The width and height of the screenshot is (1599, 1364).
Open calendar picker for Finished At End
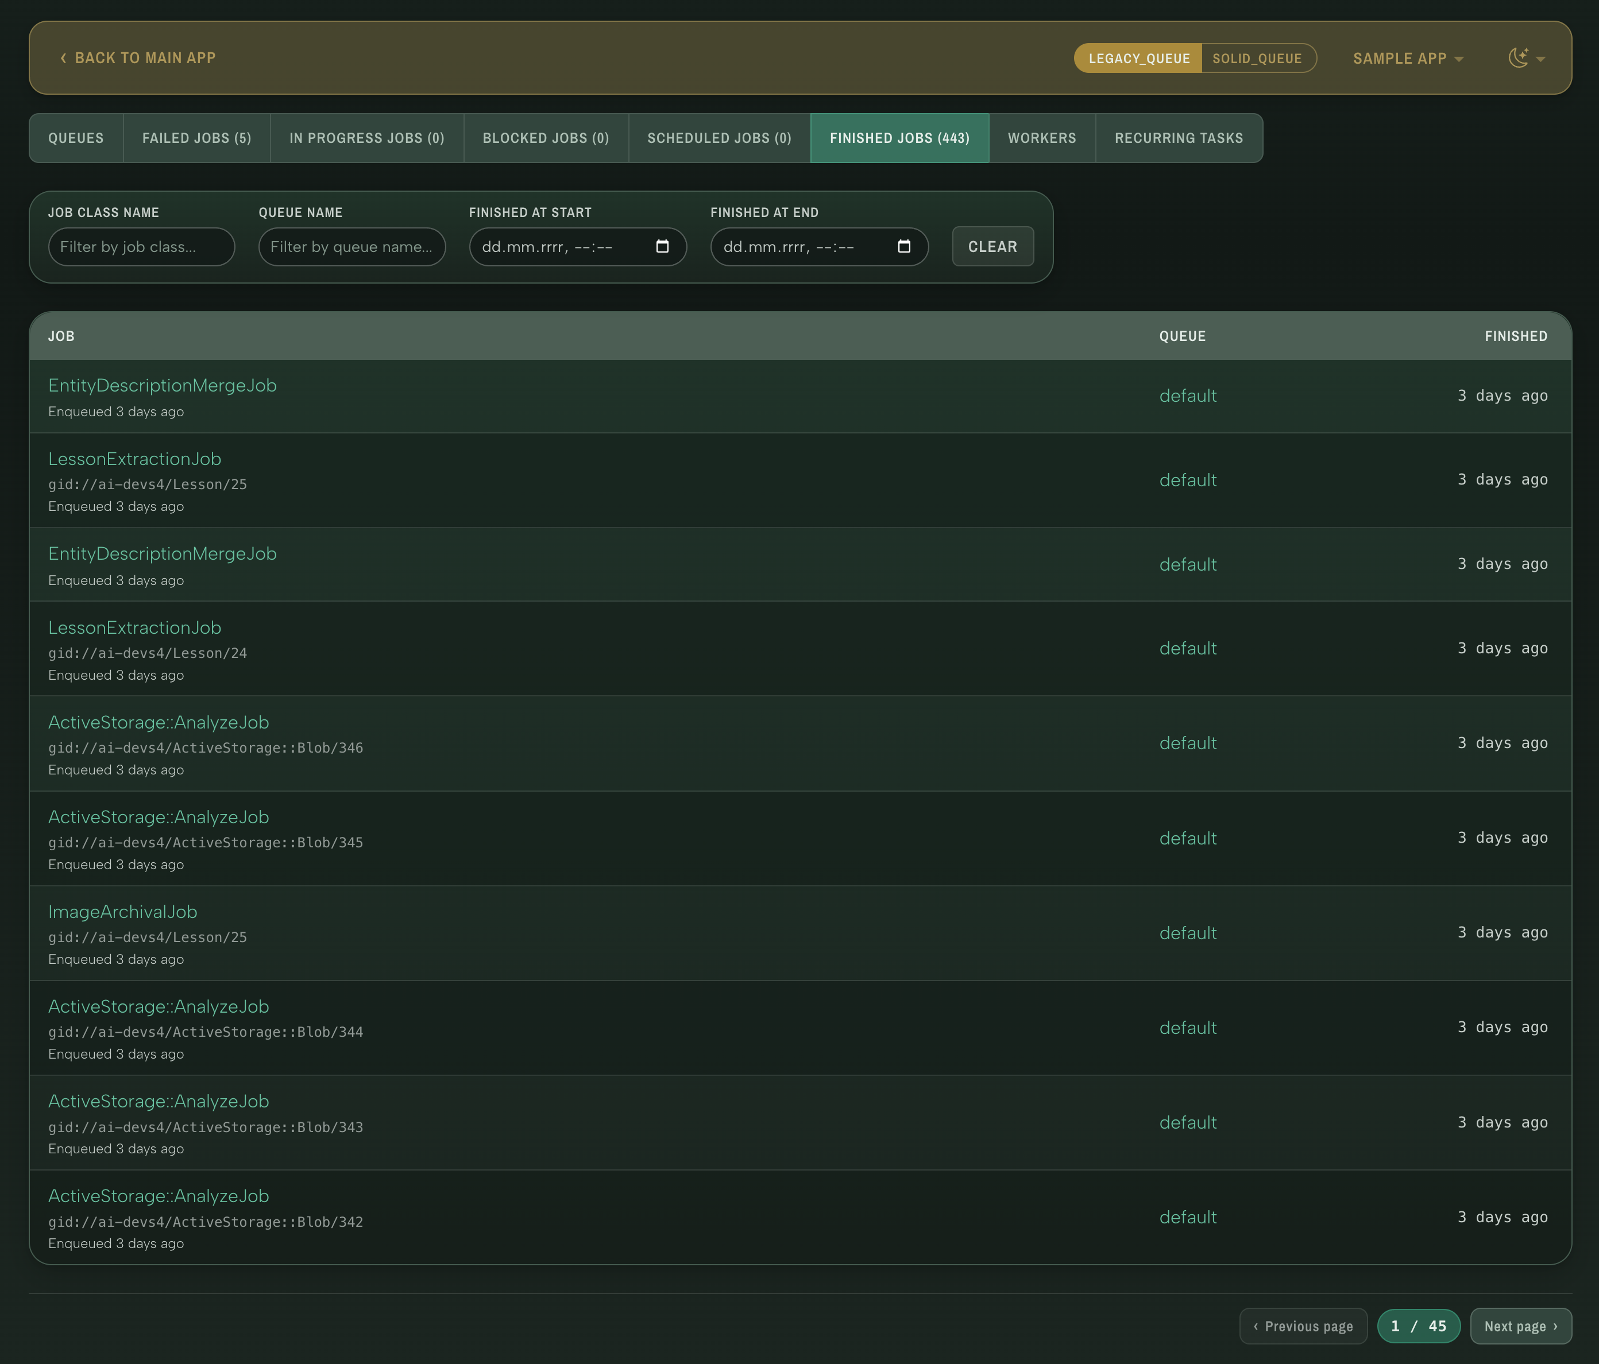click(x=903, y=247)
